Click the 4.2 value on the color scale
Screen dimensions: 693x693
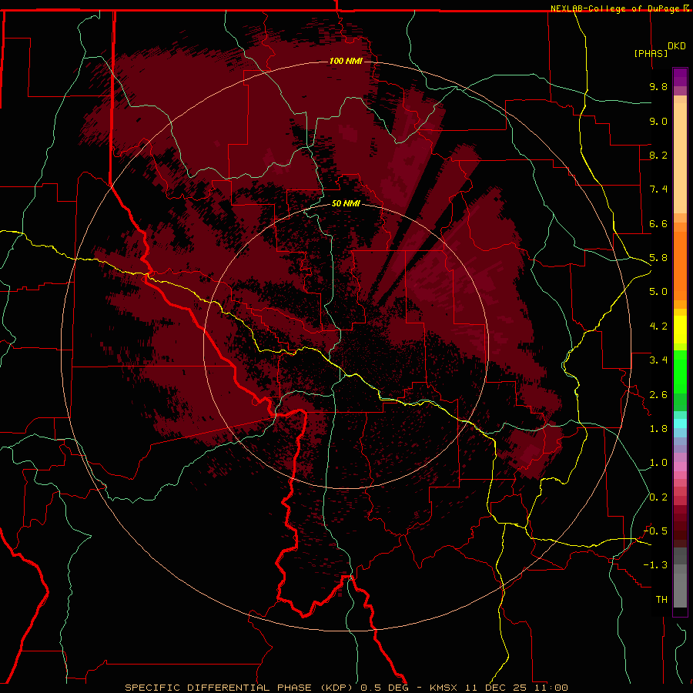[x=658, y=326]
